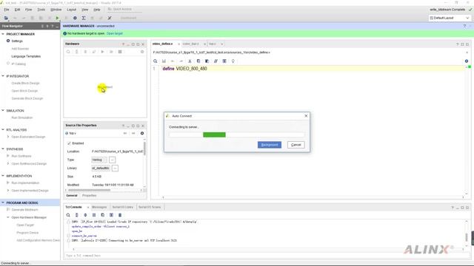The height and width of the screenshot is (266, 474).
Task: Toggle the Enabled checkbox in Source File Properties
Action: [69, 143]
